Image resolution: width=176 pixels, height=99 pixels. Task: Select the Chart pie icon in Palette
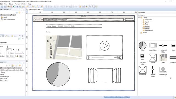pyautogui.click(x=142, y=45)
